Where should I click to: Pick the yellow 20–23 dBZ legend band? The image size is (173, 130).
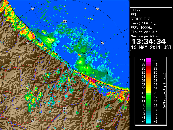point(149,89)
